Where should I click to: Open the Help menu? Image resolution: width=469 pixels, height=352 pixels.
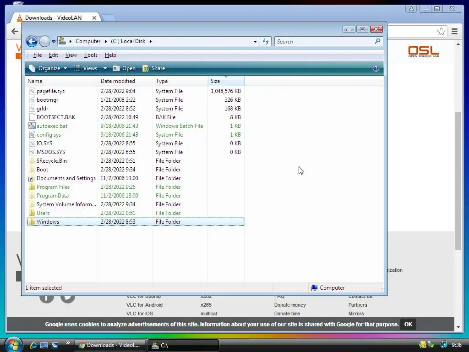click(x=110, y=55)
